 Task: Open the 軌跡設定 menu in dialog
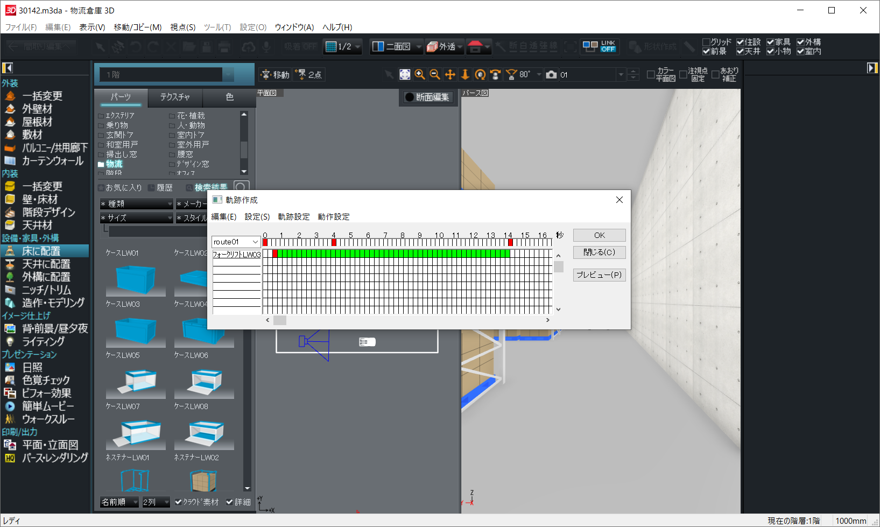293,216
